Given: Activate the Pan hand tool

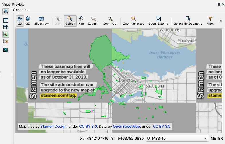Looking at the screenshot, I should click(x=81, y=21).
